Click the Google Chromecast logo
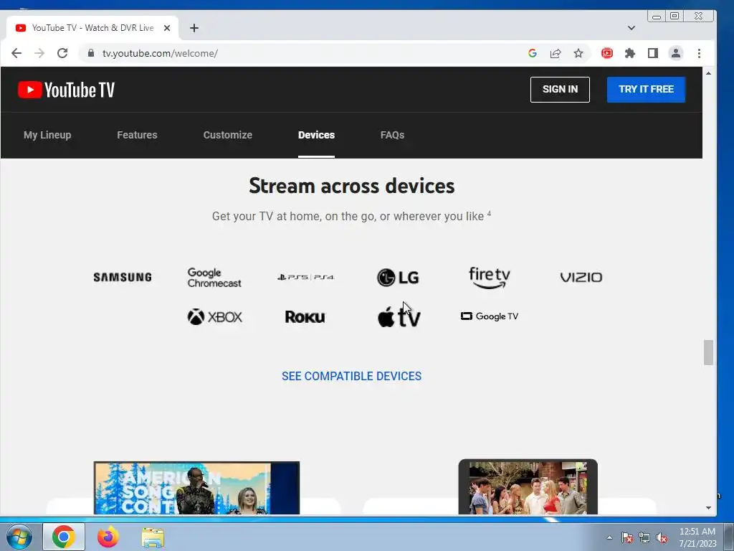The image size is (734, 551). pyautogui.click(x=214, y=278)
